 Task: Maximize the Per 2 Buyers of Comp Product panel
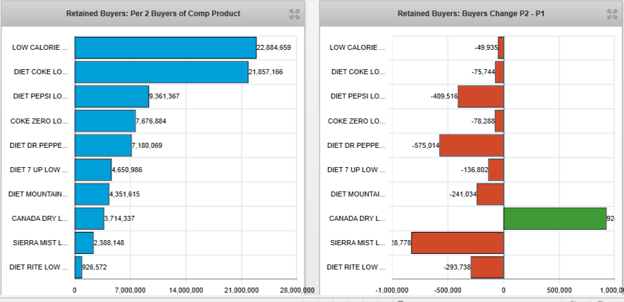coord(294,14)
